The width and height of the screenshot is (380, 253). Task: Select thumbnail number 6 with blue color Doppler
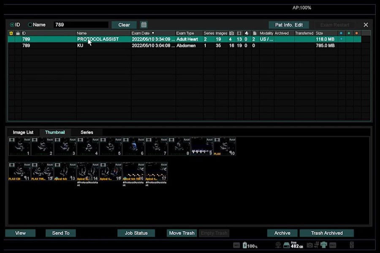coord(133,146)
